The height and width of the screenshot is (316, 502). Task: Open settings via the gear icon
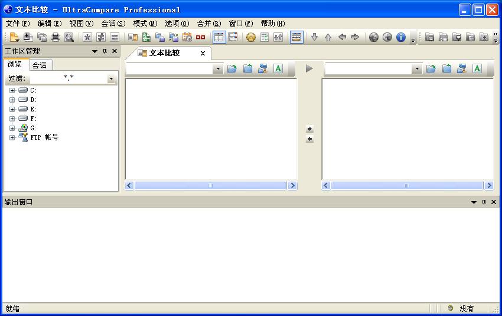tap(250, 37)
